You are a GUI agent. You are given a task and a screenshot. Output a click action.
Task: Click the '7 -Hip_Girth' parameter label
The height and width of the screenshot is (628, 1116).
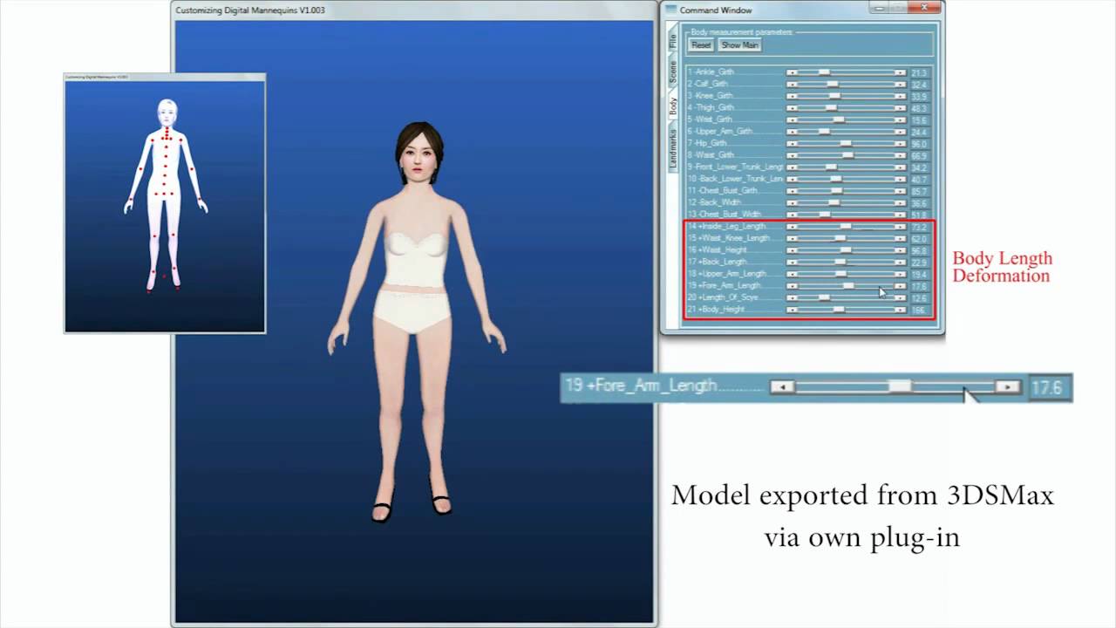(707, 143)
